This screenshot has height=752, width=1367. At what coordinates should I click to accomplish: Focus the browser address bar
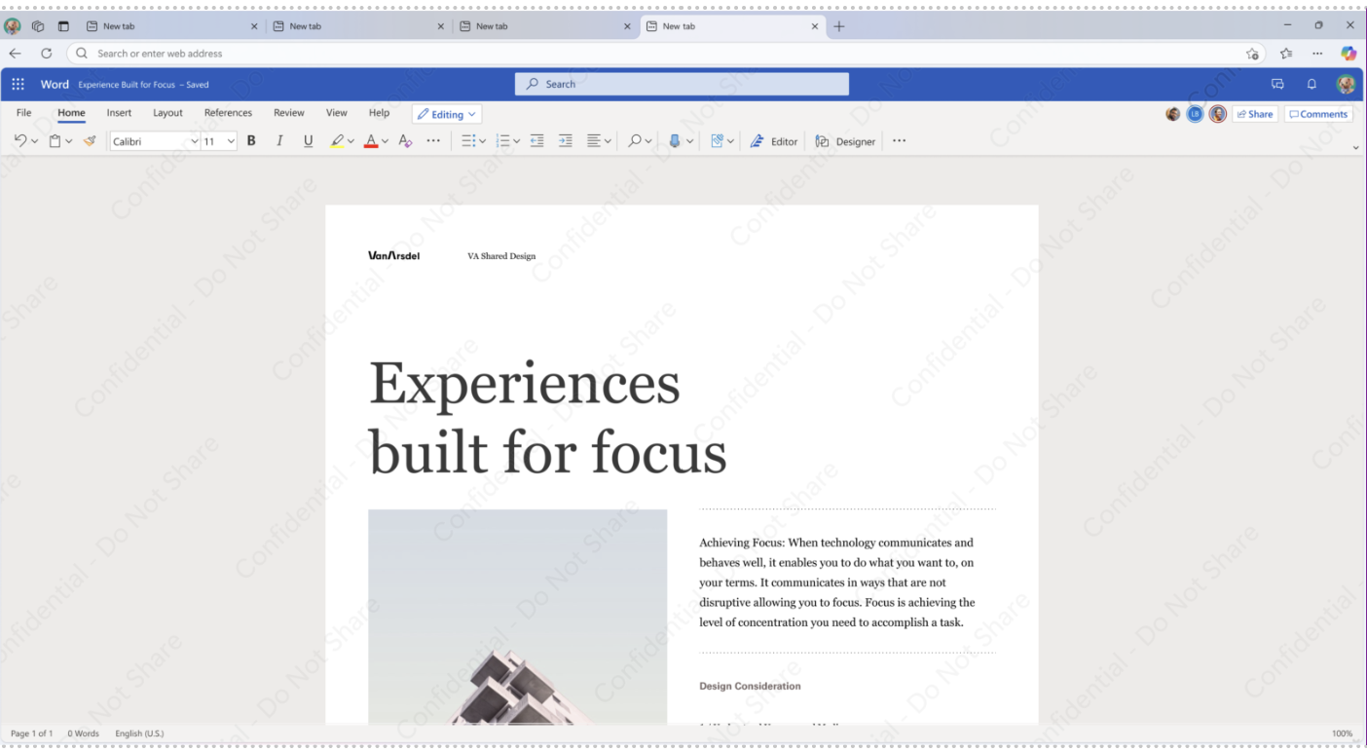tap(666, 54)
